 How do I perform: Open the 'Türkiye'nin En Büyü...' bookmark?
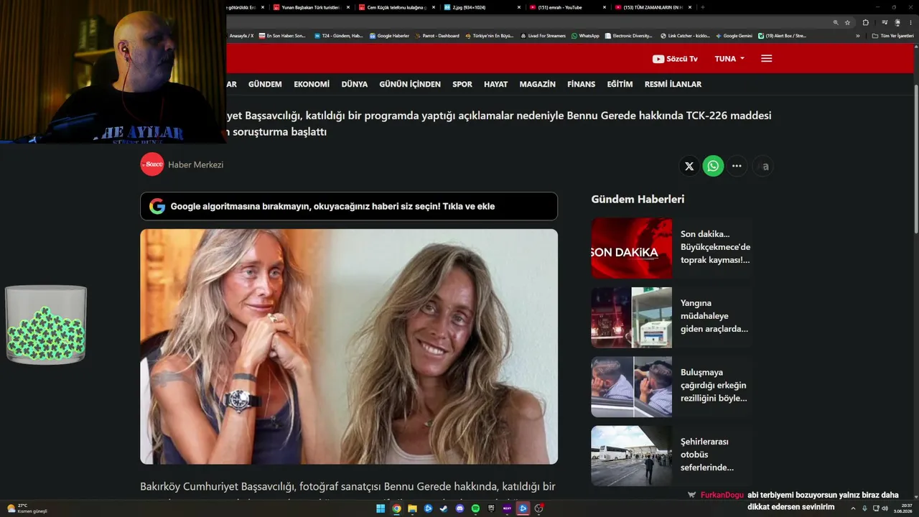[490, 36]
